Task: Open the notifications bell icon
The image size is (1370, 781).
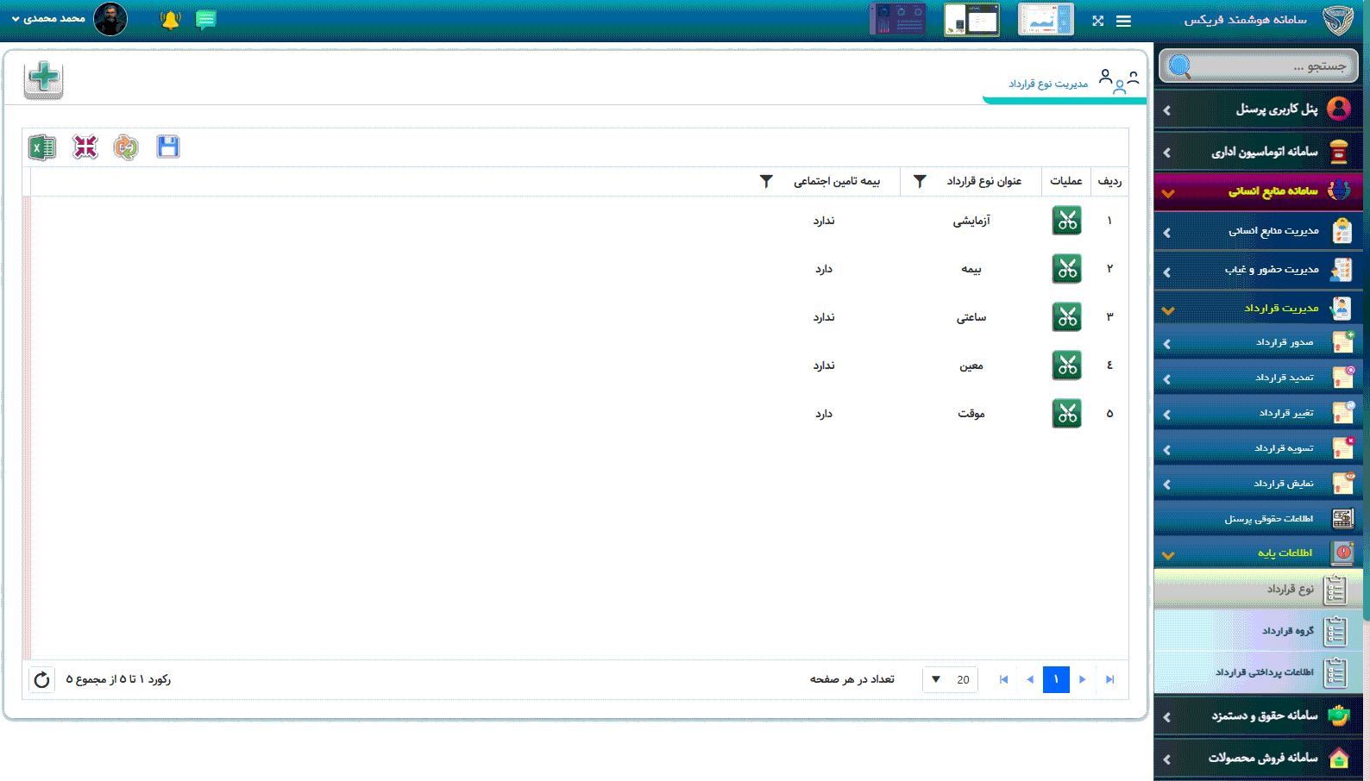Action: click(x=170, y=20)
